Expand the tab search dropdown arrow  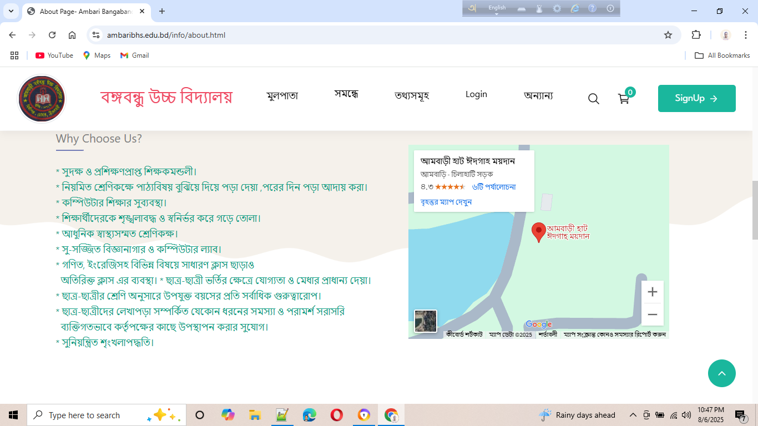coord(11,11)
